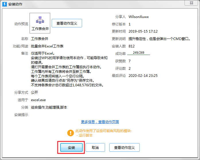Click the note line mentioning 1,048,576行

click(x=67, y=85)
